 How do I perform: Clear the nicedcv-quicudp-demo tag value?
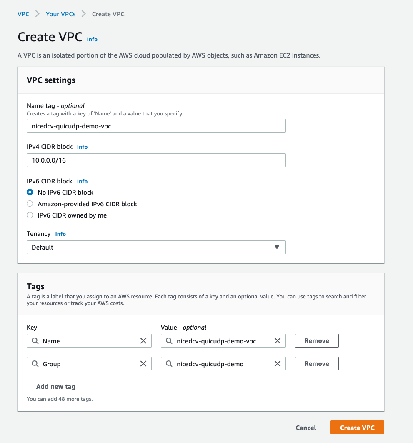[278, 364]
